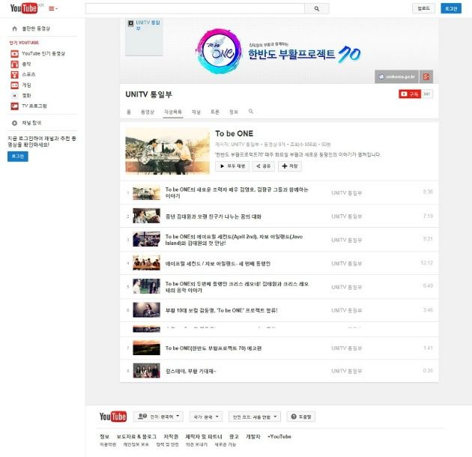Open the Gaming category icon in sidebar
The width and height of the screenshot is (472, 457).
[x=14, y=85]
